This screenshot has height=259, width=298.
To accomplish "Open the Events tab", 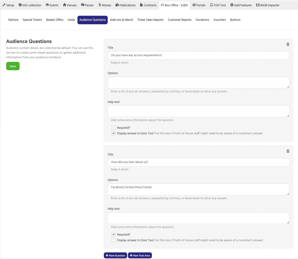I will (x=52, y=5).
